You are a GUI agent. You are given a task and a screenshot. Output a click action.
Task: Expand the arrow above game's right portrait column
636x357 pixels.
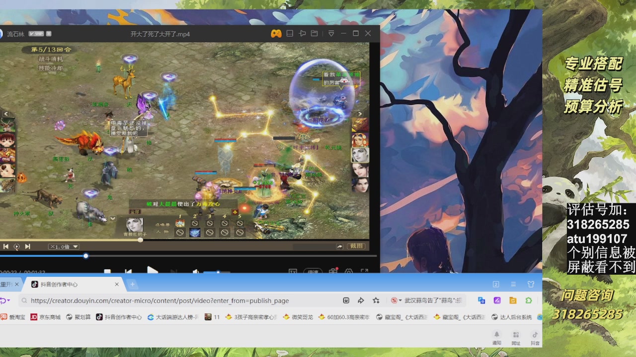point(360,114)
